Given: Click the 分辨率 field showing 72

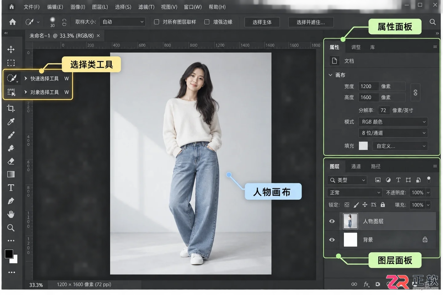Looking at the screenshot, I should [x=383, y=110].
